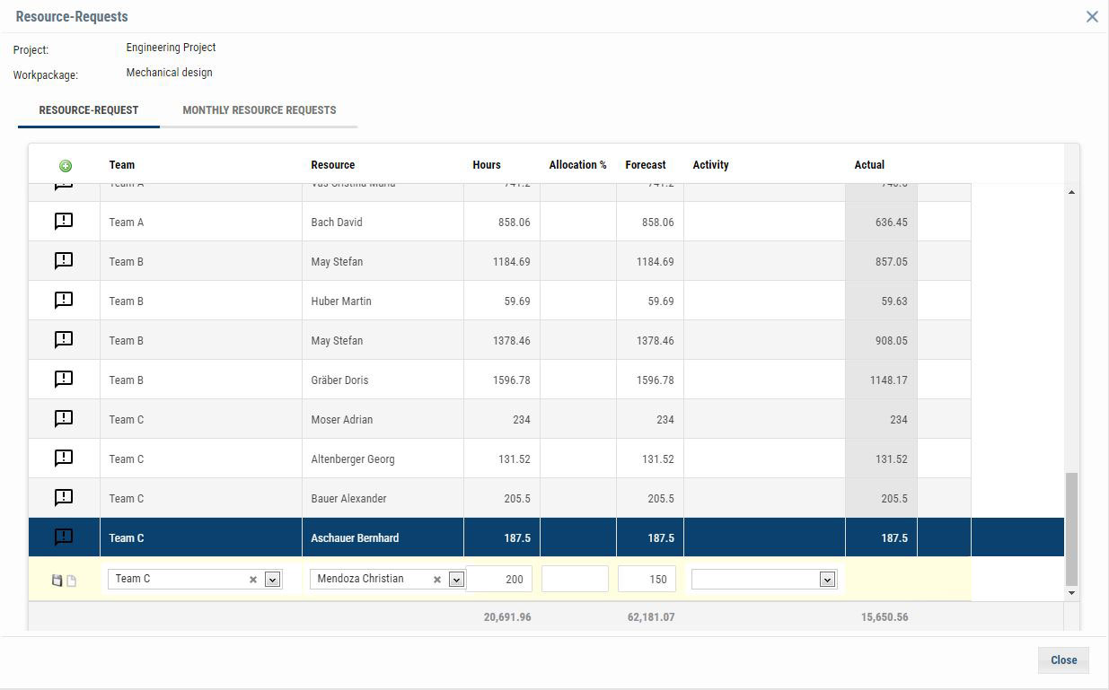The height and width of the screenshot is (690, 1109).
Task: Click the green add resource request icon
Action: click(x=65, y=166)
